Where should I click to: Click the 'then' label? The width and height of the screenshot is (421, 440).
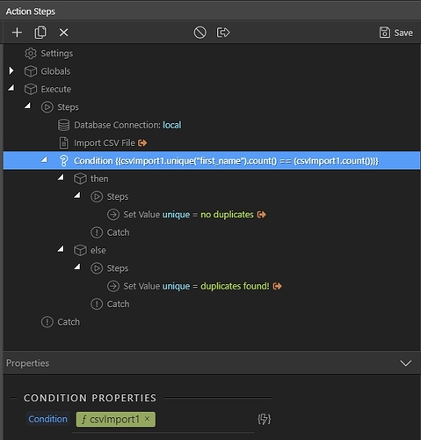click(x=99, y=179)
